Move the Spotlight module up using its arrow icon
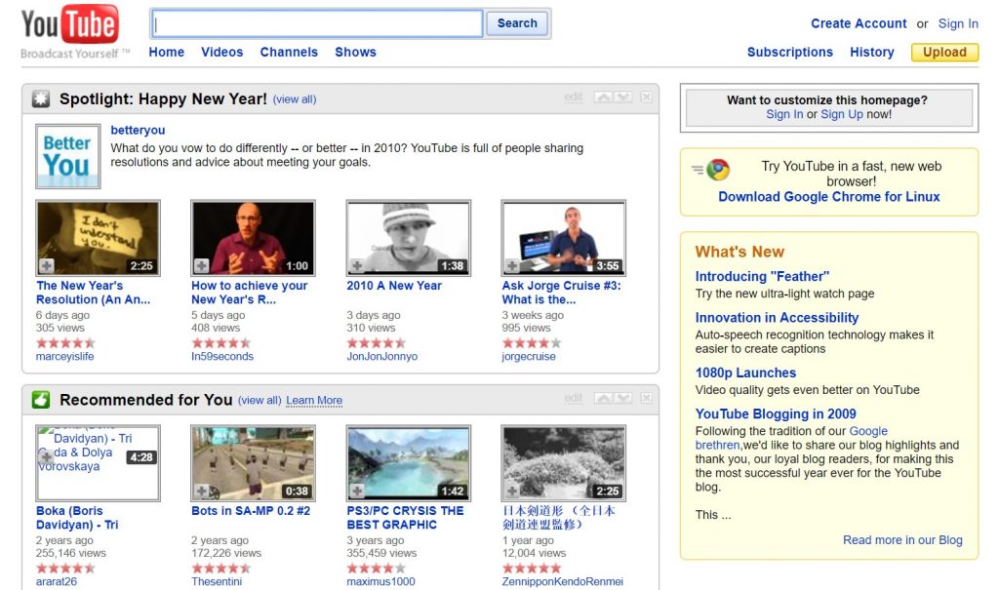The image size is (999, 590). click(603, 97)
